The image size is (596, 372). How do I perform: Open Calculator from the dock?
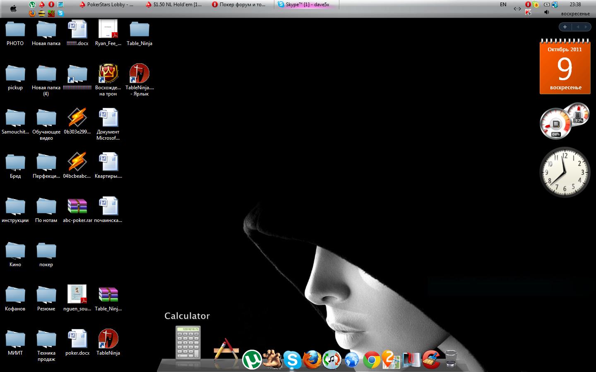(x=188, y=343)
